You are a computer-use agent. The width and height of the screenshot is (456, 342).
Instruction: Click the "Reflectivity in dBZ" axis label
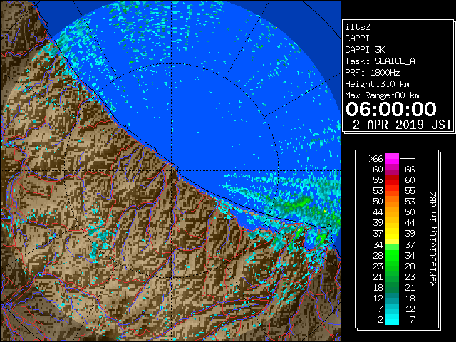433,239
